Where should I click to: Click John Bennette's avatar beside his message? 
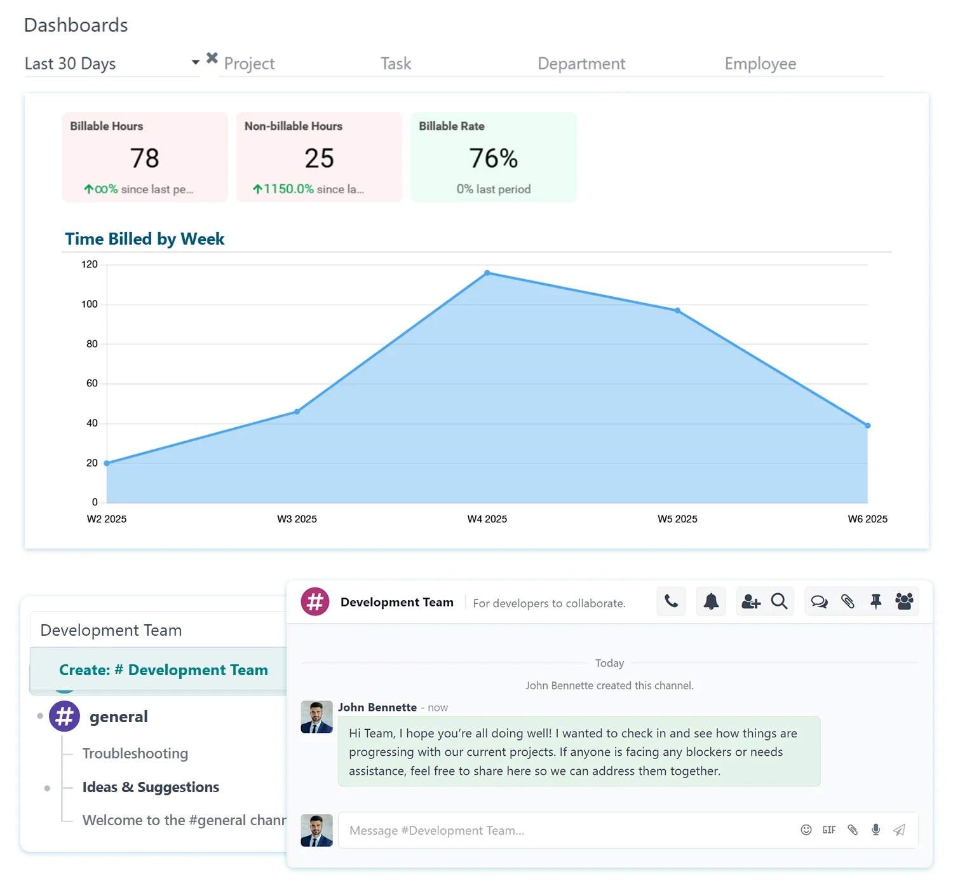316,717
